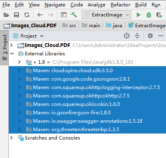Open Project panel settings with the gear icon

(x=150, y=36)
